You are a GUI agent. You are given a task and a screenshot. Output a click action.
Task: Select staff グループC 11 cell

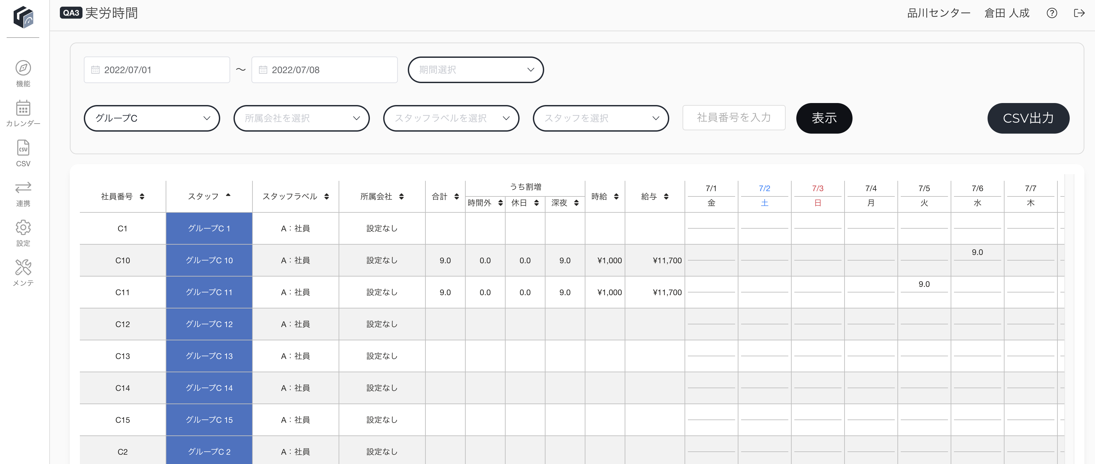pyautogui.click(x=209, y=292)
